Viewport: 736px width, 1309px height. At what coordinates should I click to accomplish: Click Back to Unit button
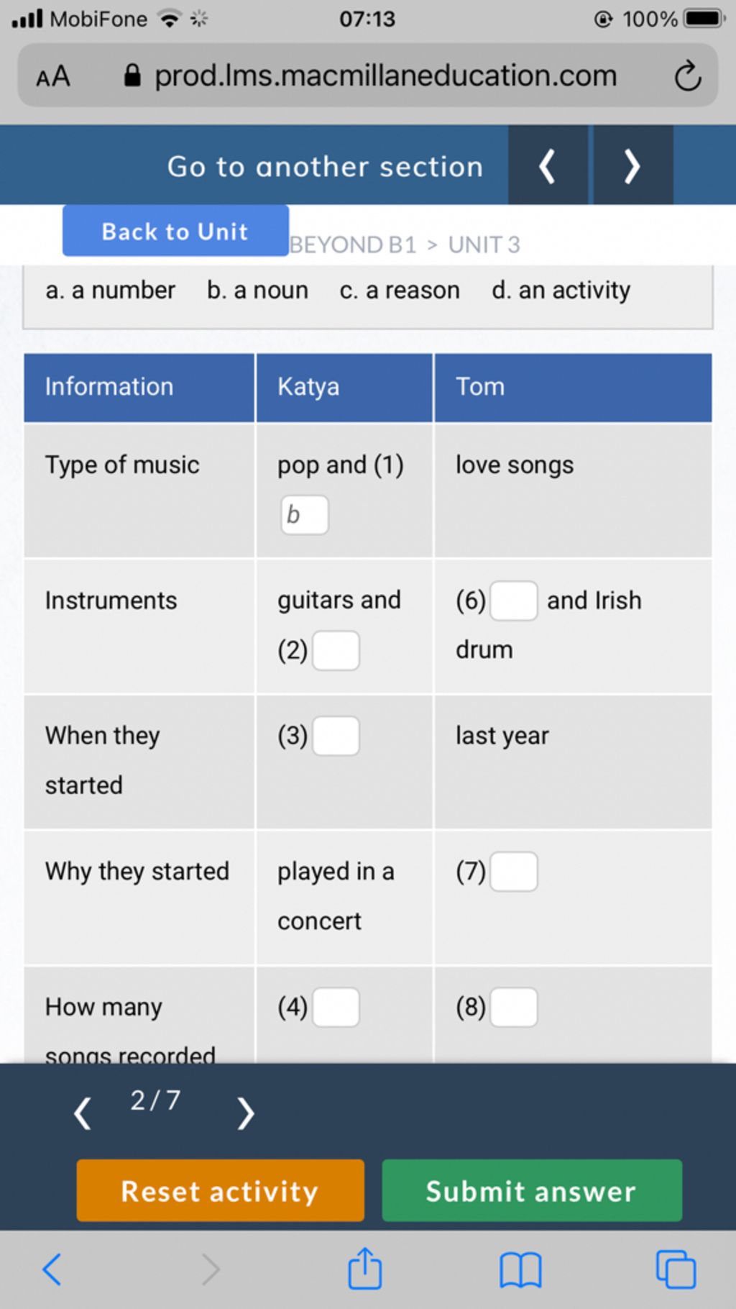[x=175, y=231]
